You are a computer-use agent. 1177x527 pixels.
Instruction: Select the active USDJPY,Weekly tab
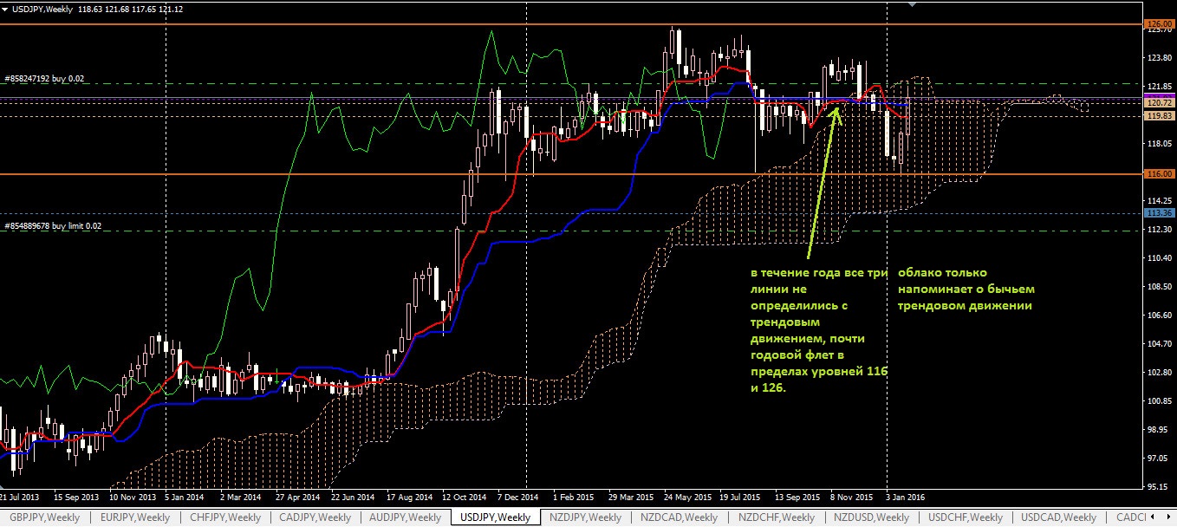pyautogui.click(x=496, y=517)
